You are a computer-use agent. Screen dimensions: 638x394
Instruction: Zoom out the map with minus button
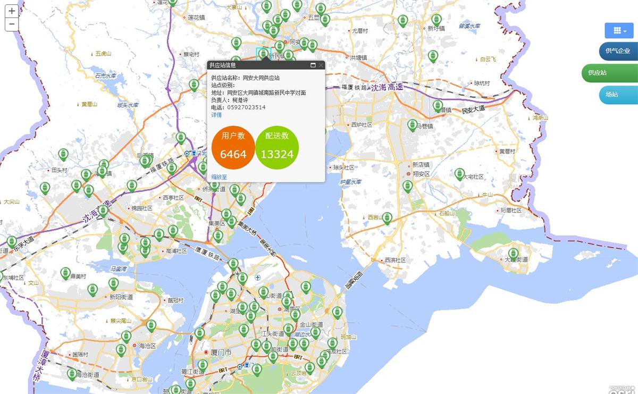pos(11,24)
